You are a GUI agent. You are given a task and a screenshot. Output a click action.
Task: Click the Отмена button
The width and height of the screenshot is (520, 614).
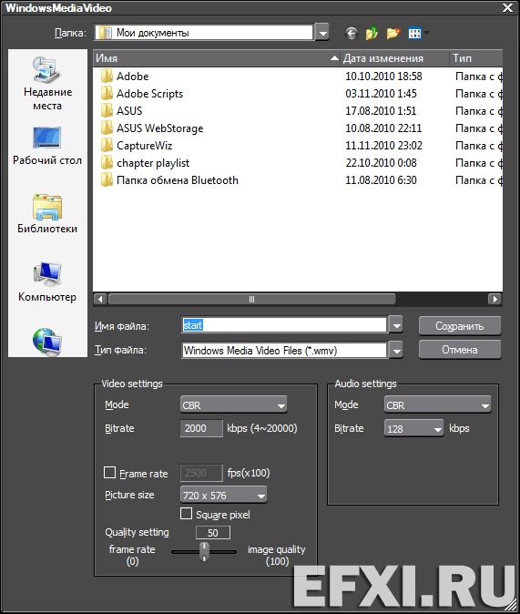(x=460, y=349)
